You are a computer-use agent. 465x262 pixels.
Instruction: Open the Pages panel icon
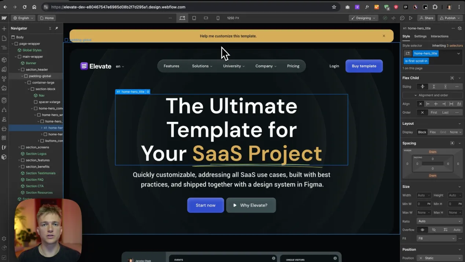[x=4, y=38]
